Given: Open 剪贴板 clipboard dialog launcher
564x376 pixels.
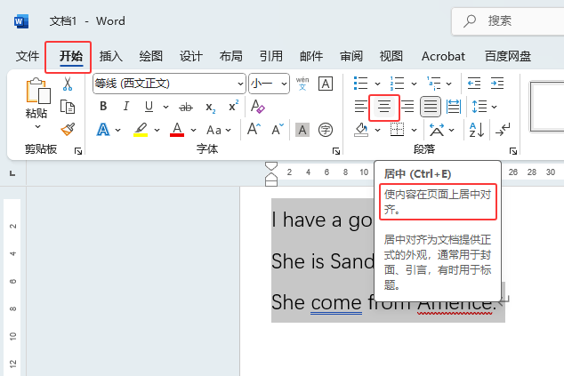Looking at the screenshot, I should (78, 151).
